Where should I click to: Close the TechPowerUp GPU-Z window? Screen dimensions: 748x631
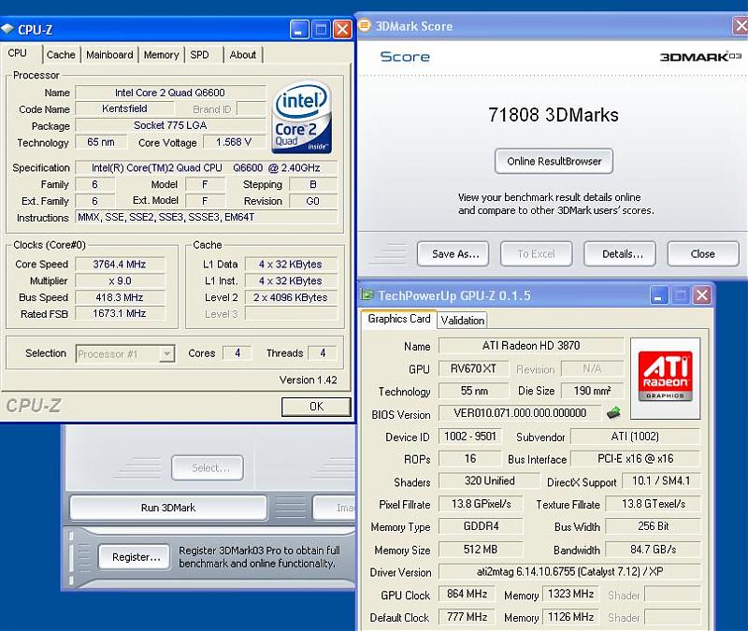pyautogui.click(x=702, y=295)
